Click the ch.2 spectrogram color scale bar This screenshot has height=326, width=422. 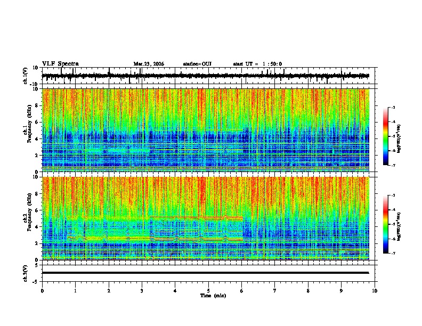tap(386, 224)
